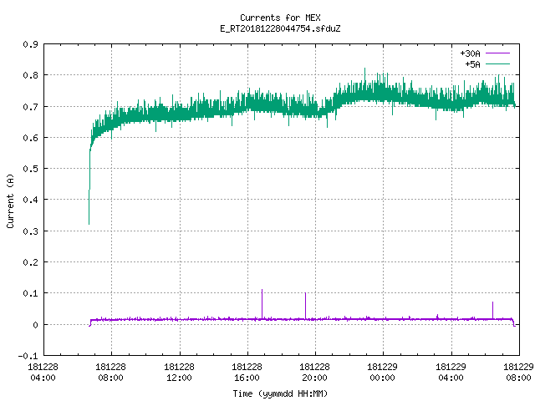Screen dimensions: 535x401
Task: Click the y-axis value 0.7
Action: (x=30, y=107)
